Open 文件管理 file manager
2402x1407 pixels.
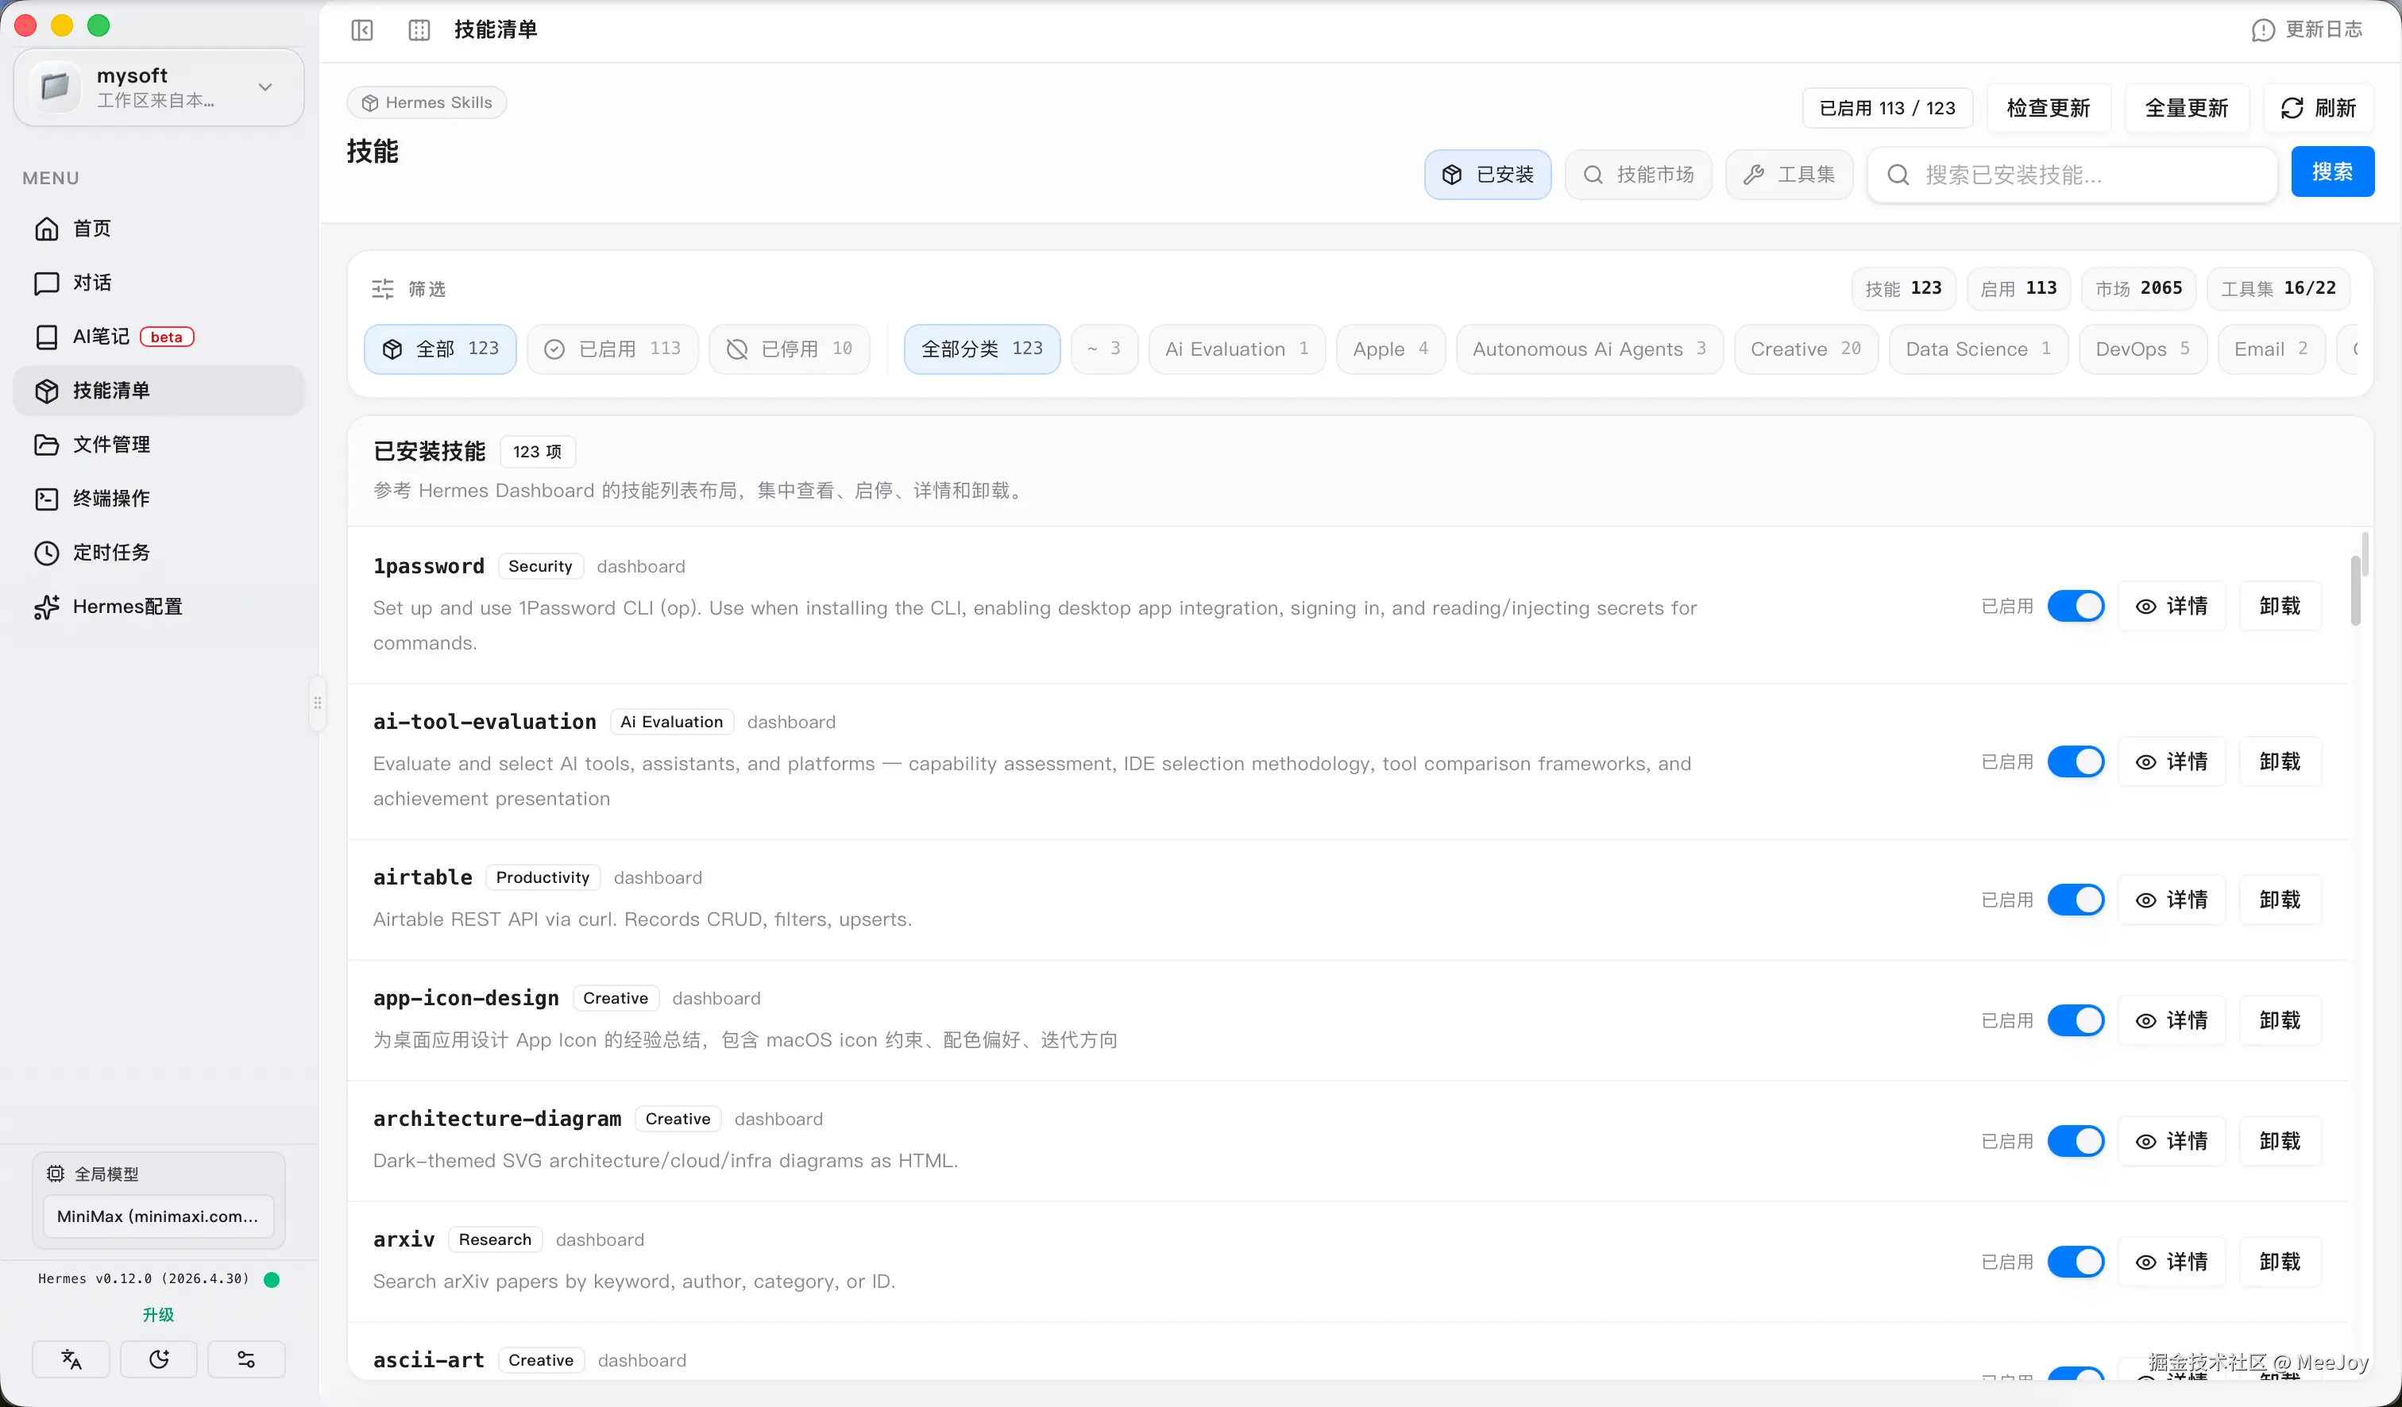tap(158, 445)
